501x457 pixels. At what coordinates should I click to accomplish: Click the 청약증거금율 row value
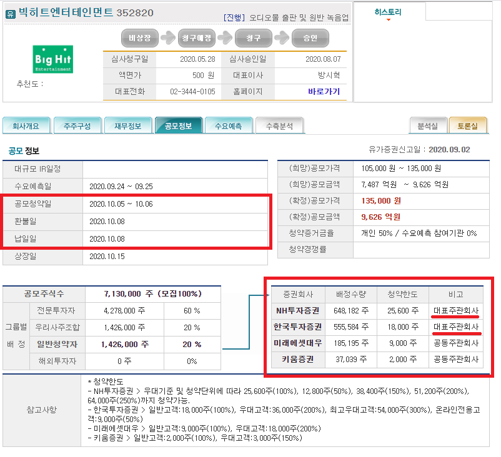(419, 233)
